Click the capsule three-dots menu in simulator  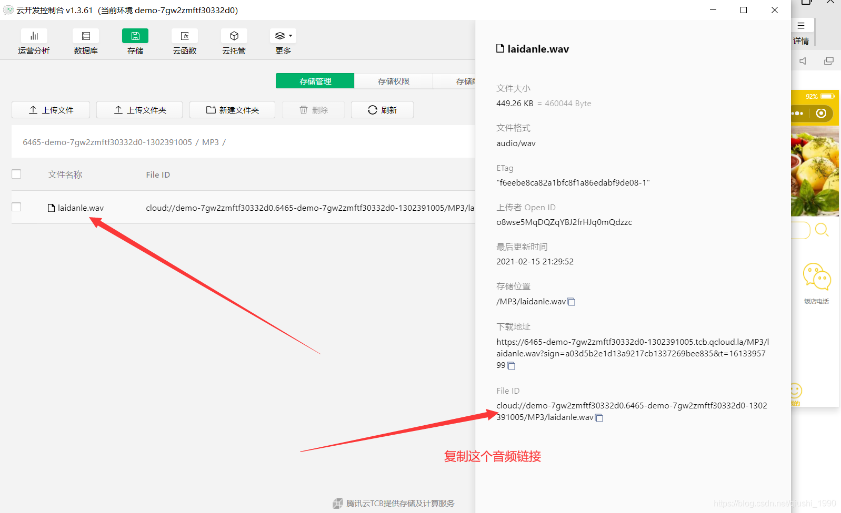pyautogui.click(x=797, y=113)
